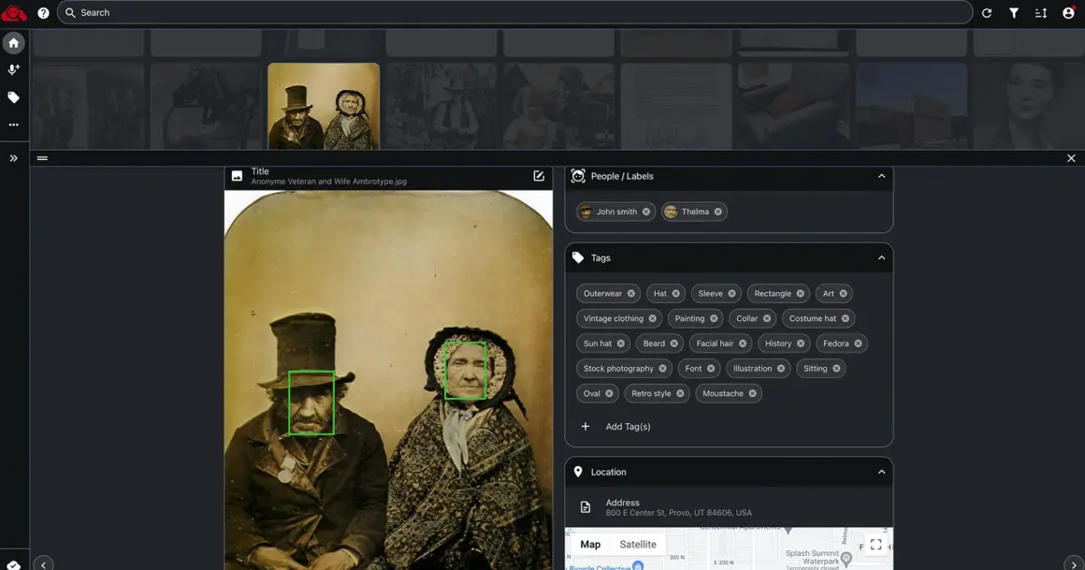Click in the Search input field
The height and width of the screenshot is (570, 1085).
coord(514,13)
